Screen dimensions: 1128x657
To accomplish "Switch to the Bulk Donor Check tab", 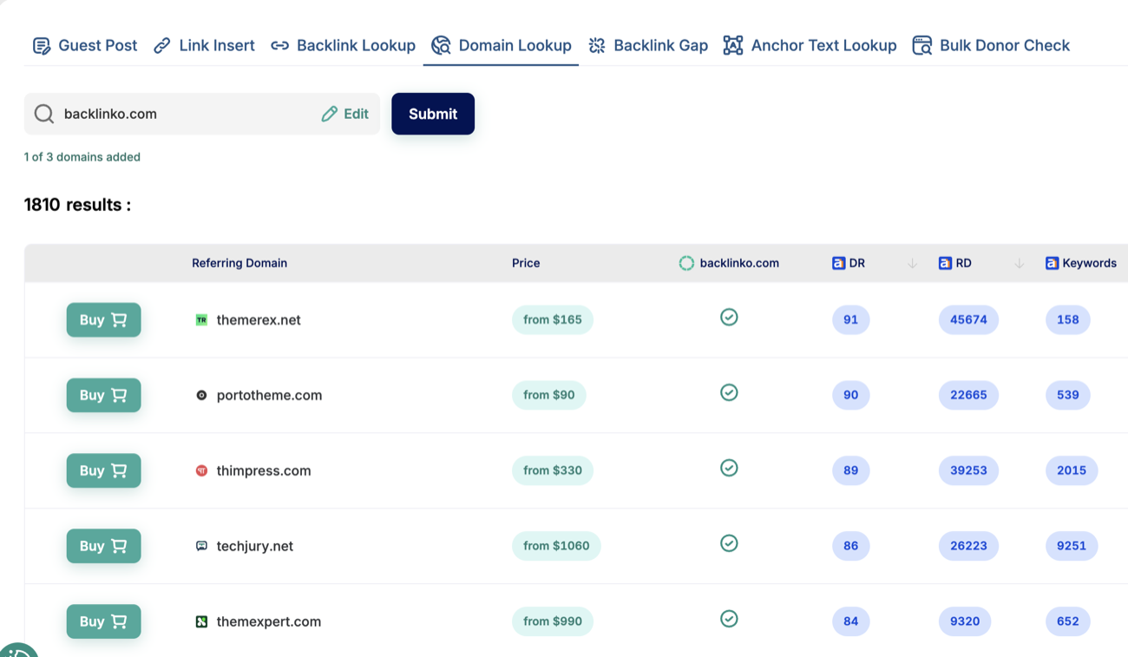I will pos(991,45).
